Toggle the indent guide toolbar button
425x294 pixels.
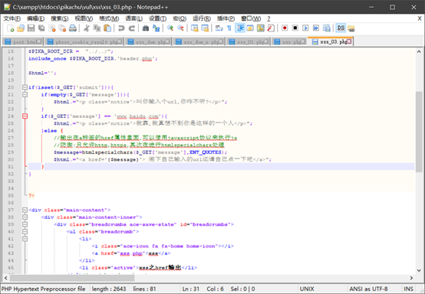tap(240, 28)
